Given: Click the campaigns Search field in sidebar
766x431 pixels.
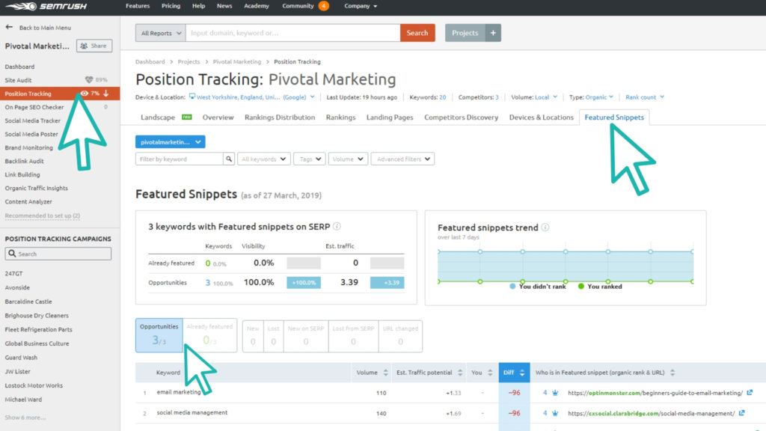Looking at the screenshot, I should click(x=58, y=254).
